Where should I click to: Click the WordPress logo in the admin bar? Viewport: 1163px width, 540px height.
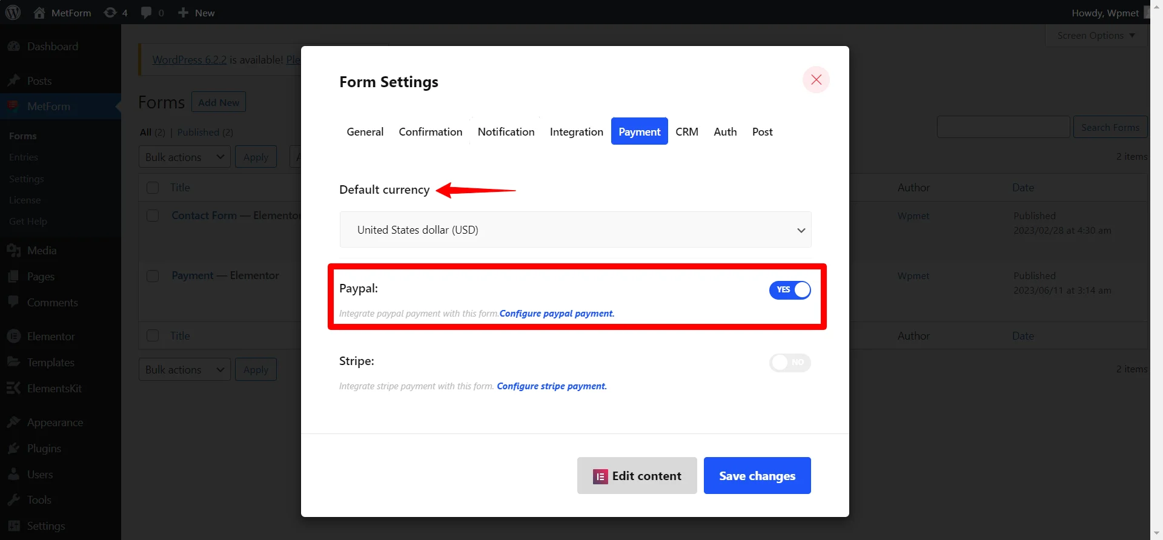13,12
